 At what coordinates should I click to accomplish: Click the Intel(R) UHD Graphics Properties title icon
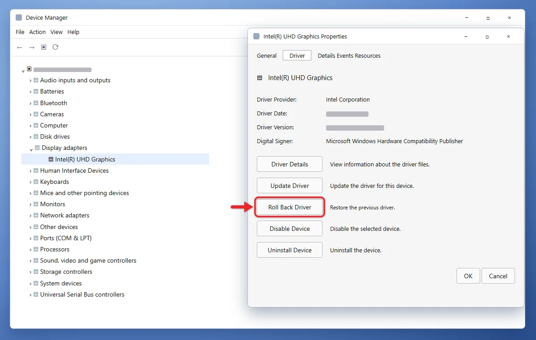(256, 37)
